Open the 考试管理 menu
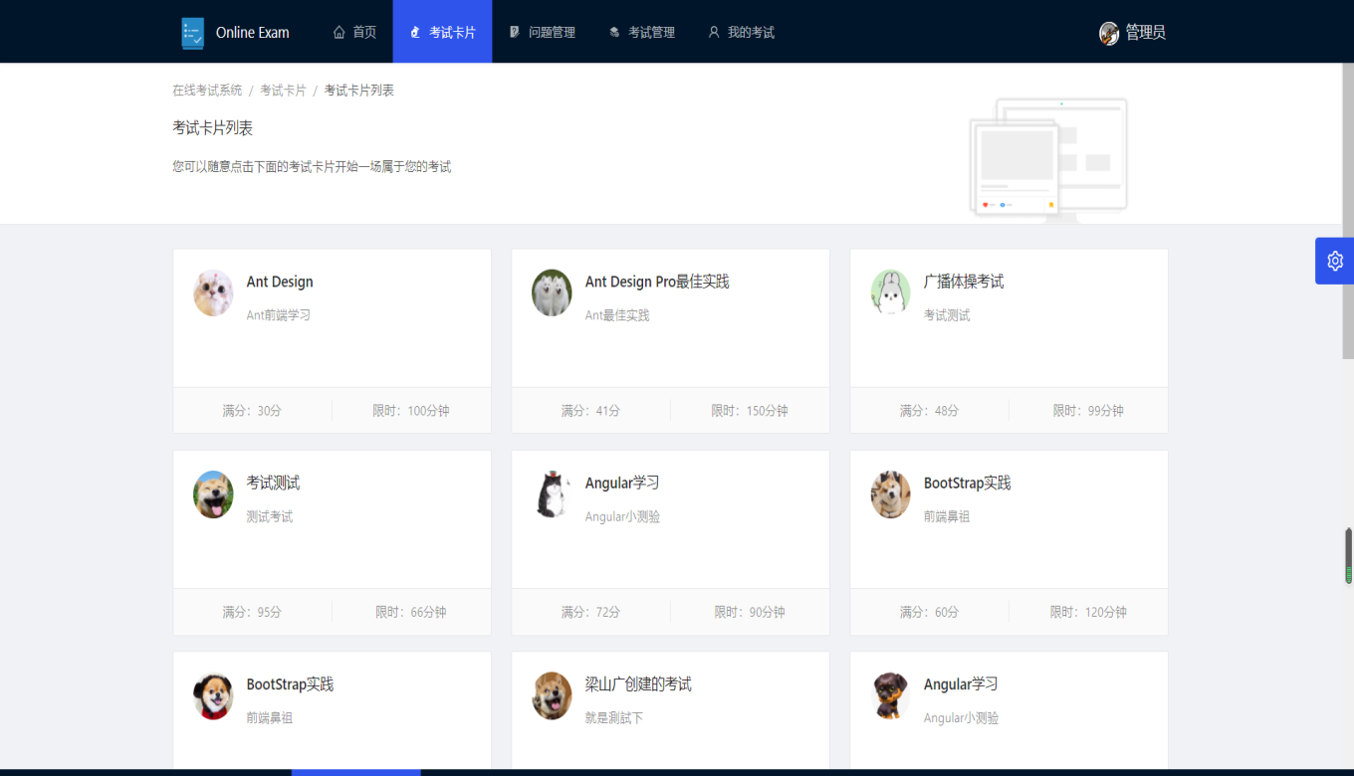 click(642, 32)
